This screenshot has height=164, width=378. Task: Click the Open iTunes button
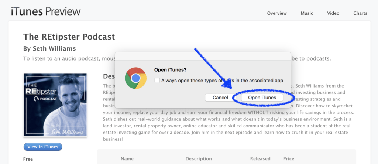tap(262, 98)
